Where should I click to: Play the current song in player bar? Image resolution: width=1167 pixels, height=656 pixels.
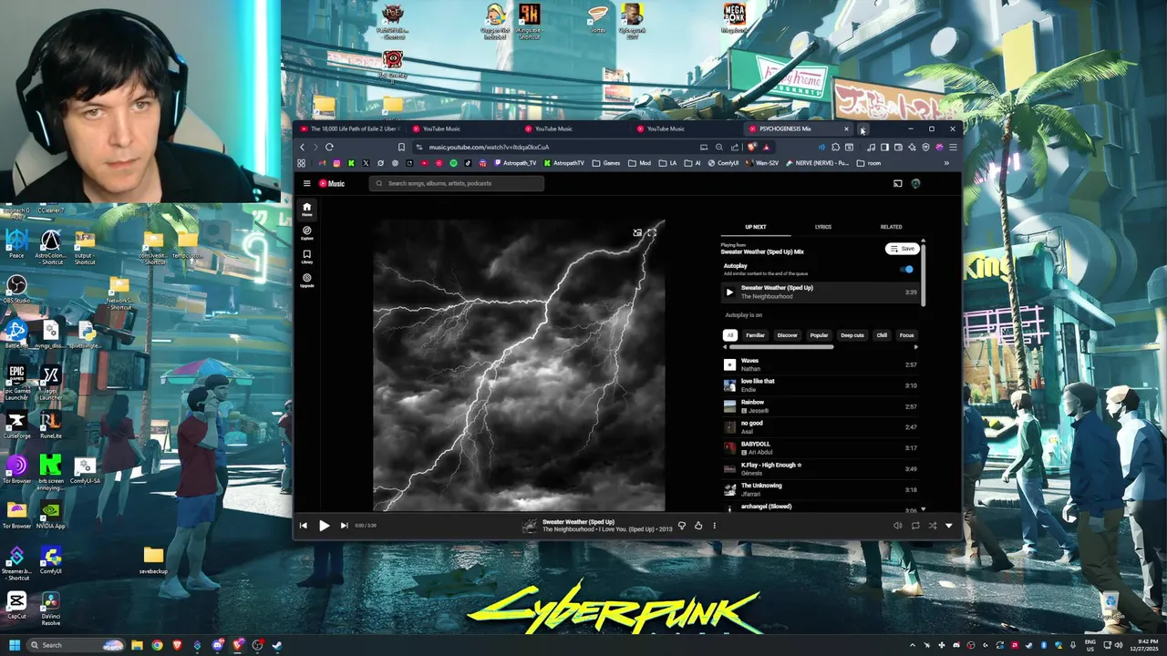(x=324, y=526)
